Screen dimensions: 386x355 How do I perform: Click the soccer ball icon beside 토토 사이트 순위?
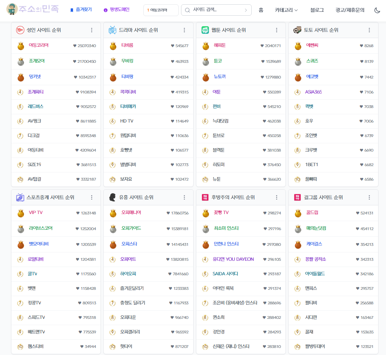[297, 30]
